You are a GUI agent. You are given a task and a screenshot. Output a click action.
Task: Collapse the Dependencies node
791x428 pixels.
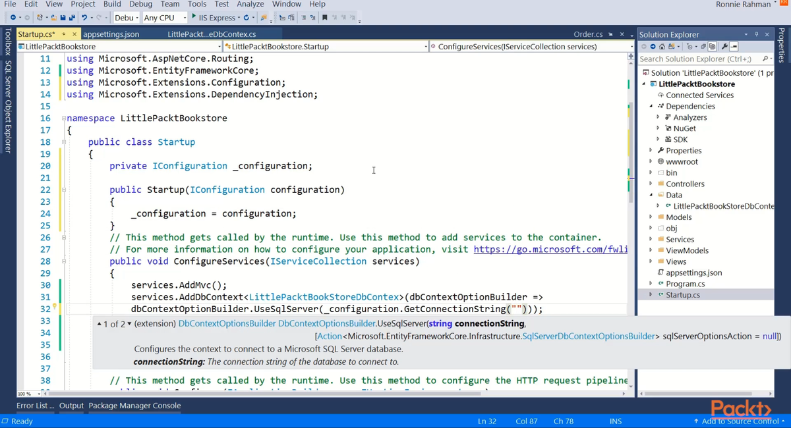(x=651, y=106)
